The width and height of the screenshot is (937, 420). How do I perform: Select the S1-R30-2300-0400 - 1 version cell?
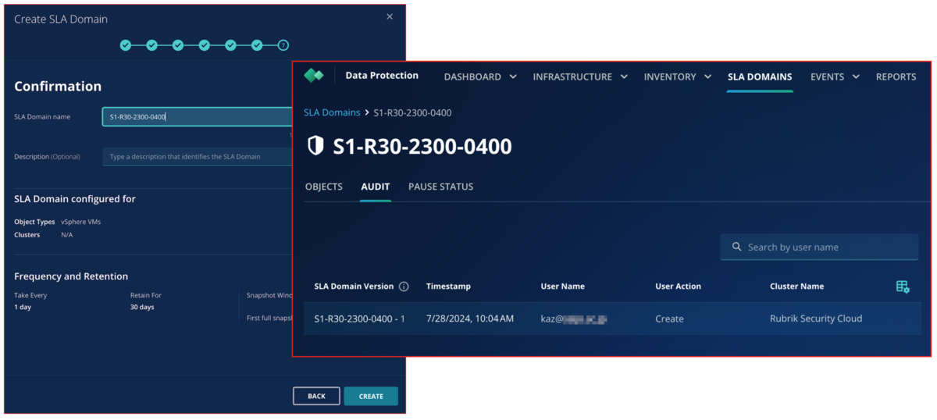[359, 319]
